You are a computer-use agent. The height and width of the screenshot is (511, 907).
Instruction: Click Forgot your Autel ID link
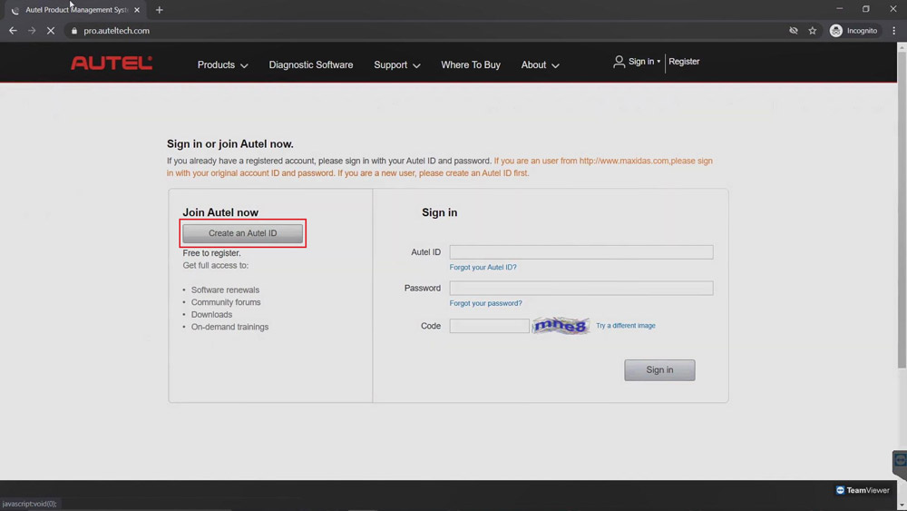pyautogui.click(x=483, y=268)
